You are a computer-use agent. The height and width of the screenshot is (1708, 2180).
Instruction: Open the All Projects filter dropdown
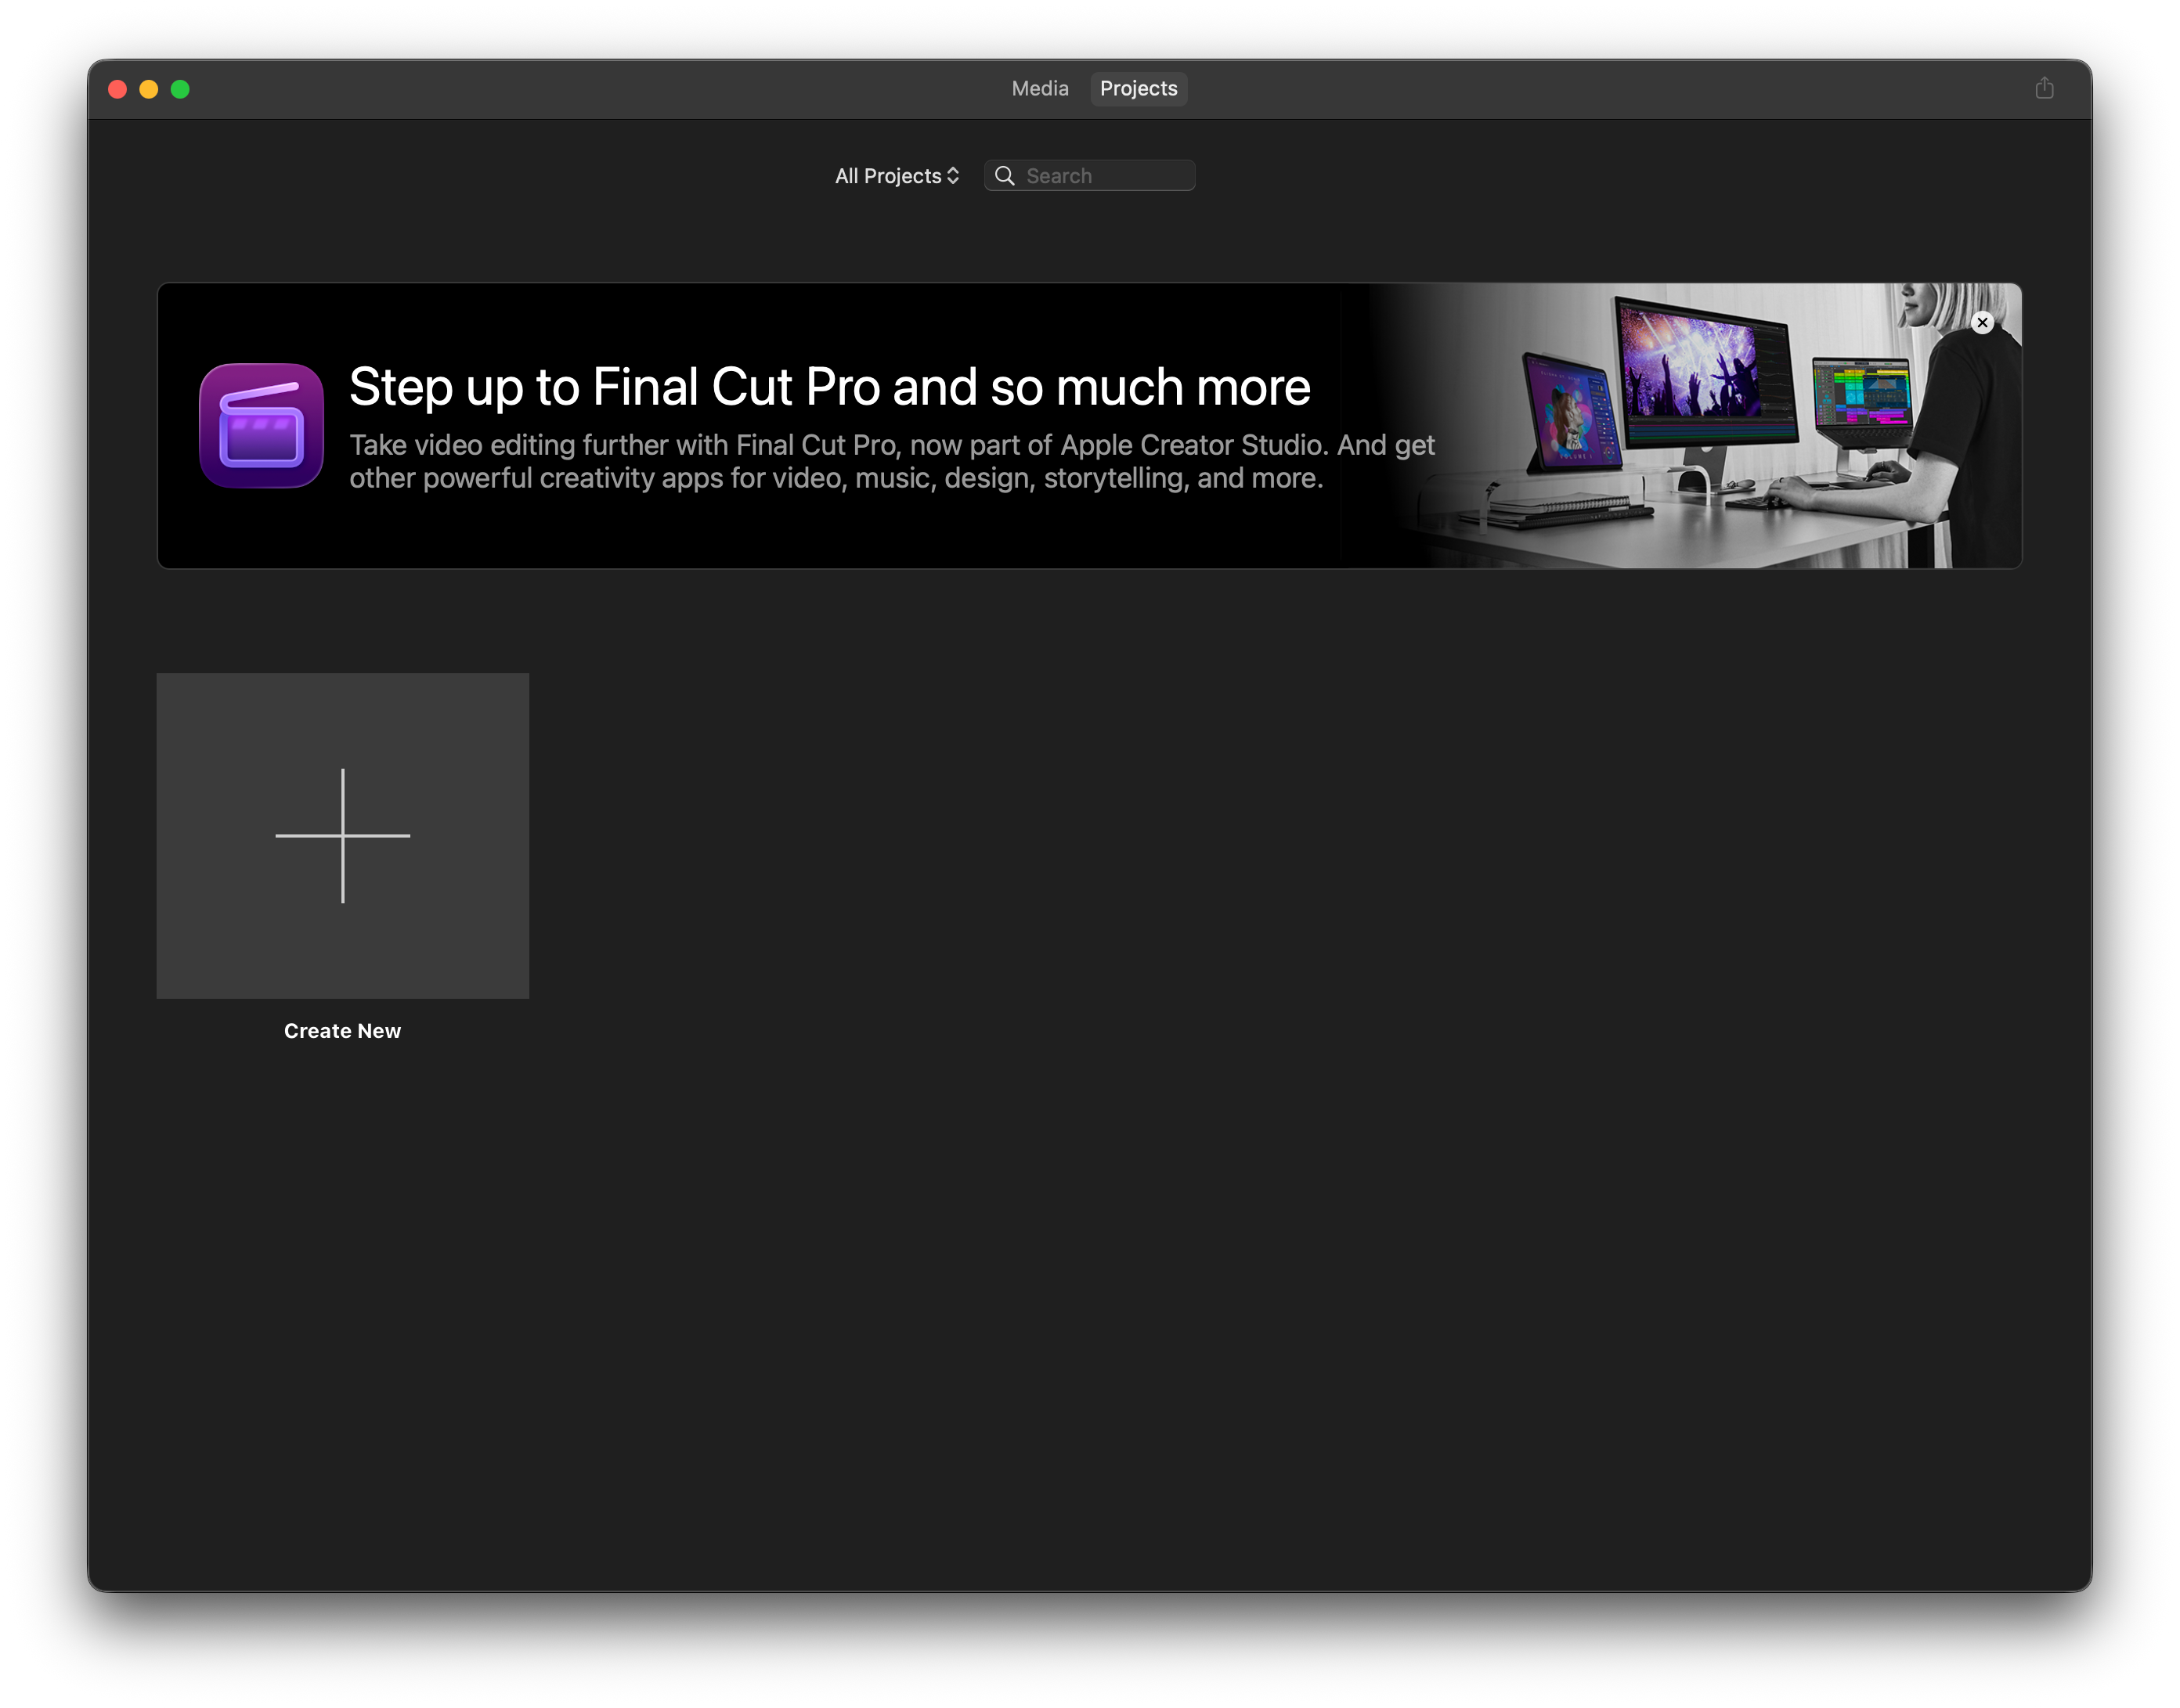pyautogui.click(x=897, y=176)
